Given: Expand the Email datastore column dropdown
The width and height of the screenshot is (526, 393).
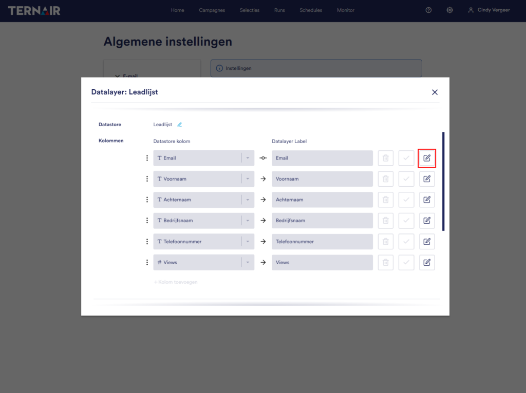Looking at the screenshot, I should coord(248,158).
